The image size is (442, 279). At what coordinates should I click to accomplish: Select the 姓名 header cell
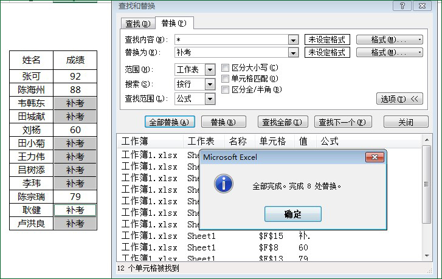(x=31, y=60)
